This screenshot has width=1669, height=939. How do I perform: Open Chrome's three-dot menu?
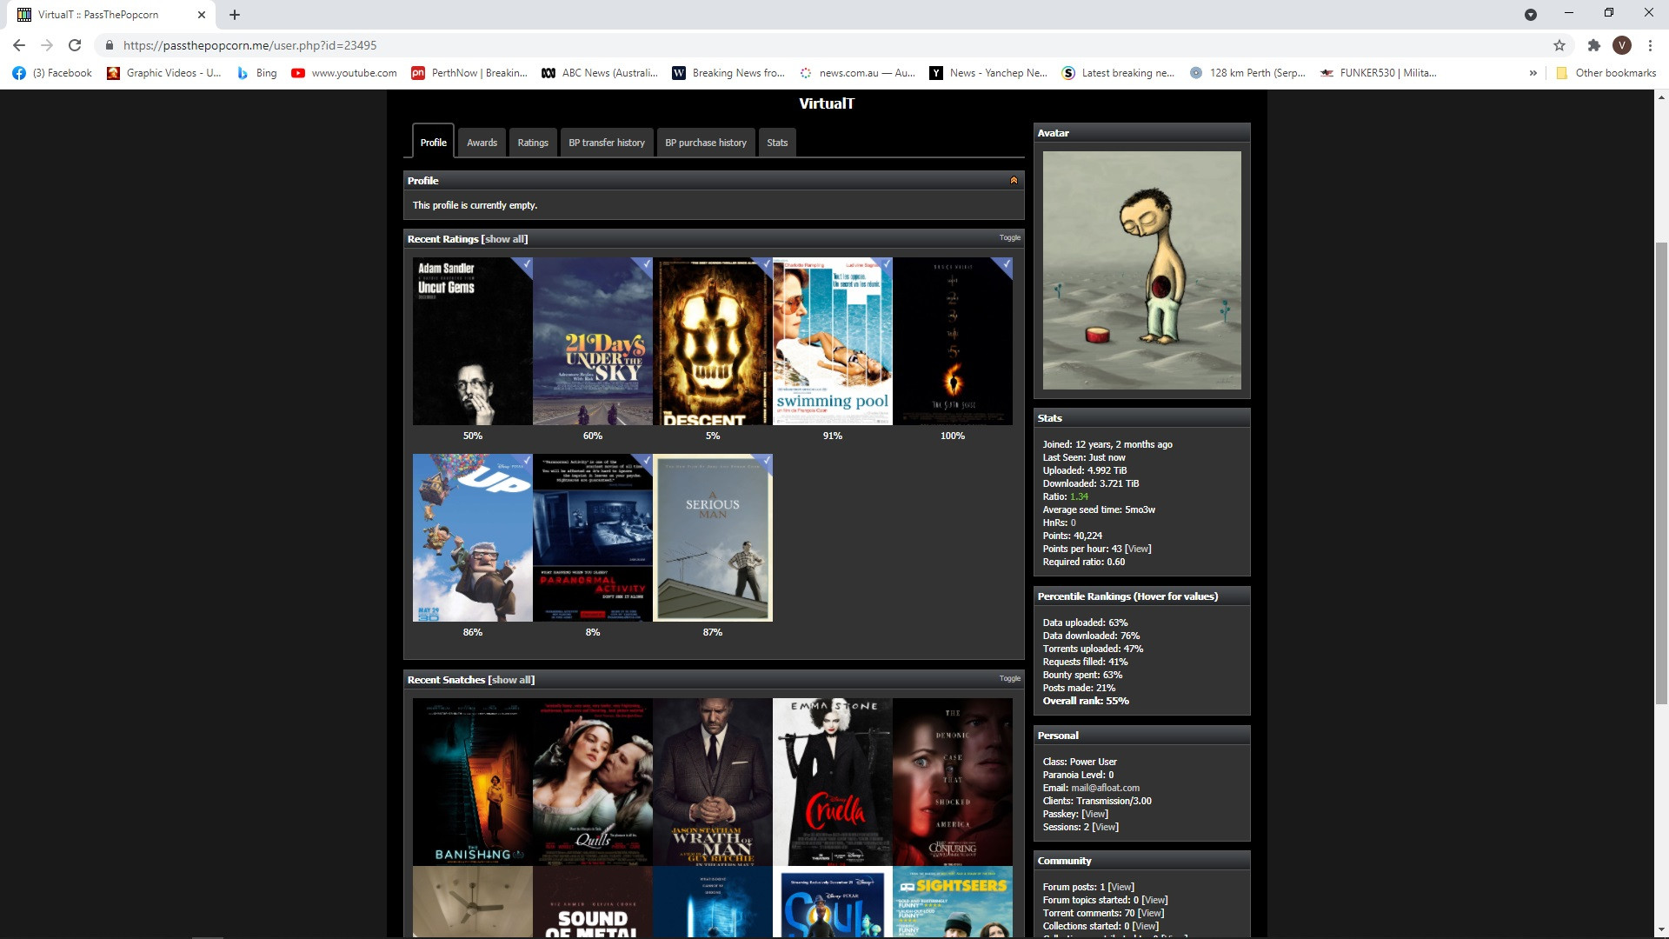click(1650, 45)
